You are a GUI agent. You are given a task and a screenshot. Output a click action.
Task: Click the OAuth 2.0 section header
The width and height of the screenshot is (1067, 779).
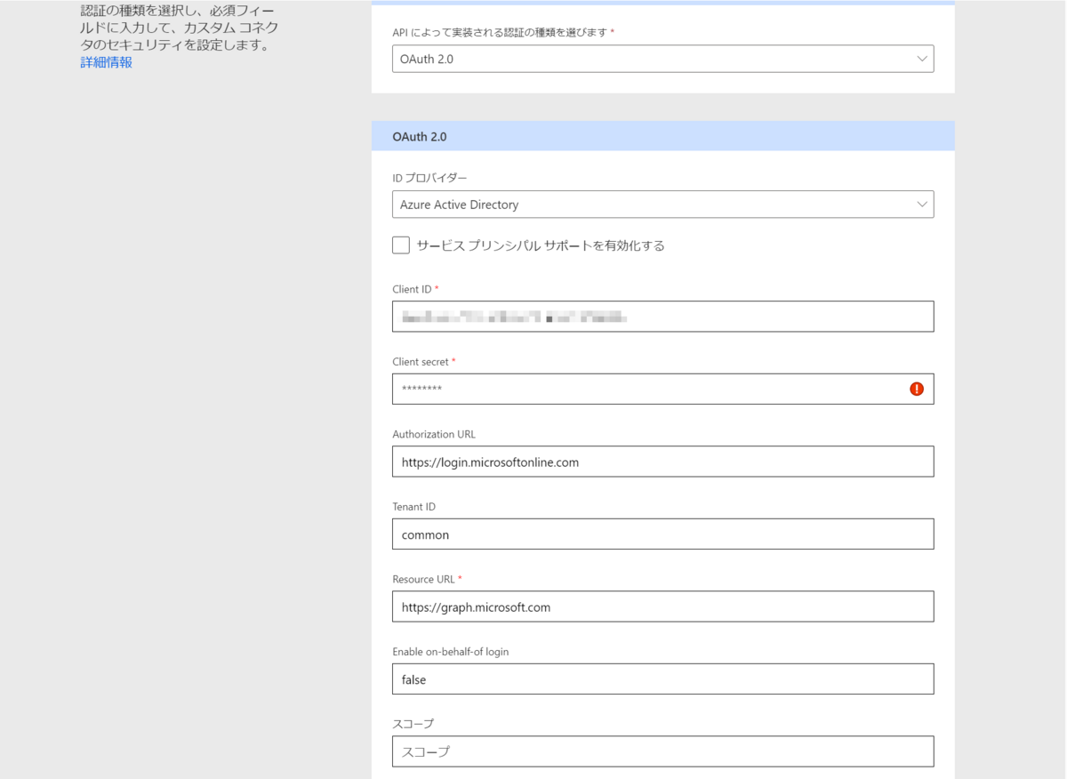pyautogui.click(x=663, y=136)
